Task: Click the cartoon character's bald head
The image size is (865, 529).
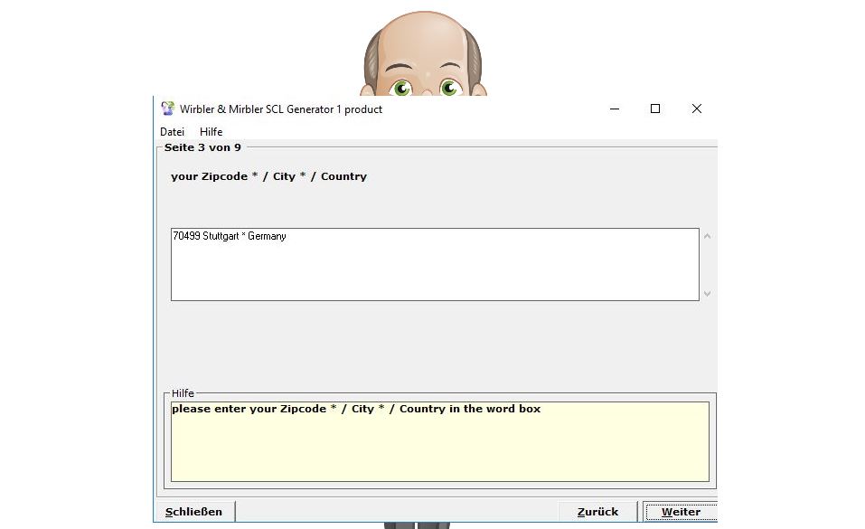Action: point(423,36)
